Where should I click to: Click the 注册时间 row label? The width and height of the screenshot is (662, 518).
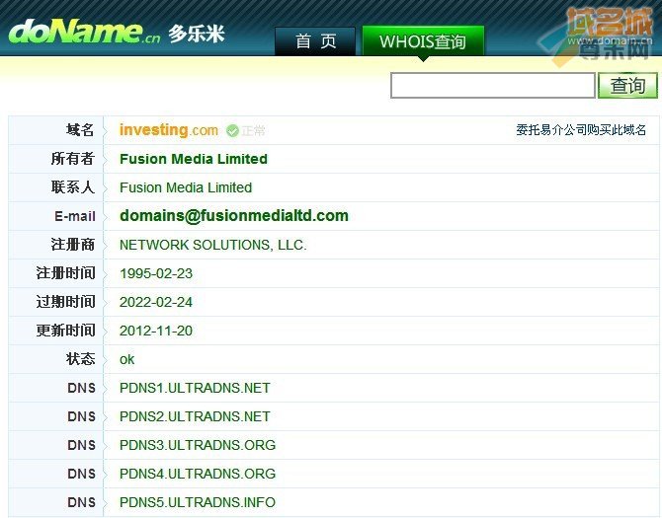(65, 273)
